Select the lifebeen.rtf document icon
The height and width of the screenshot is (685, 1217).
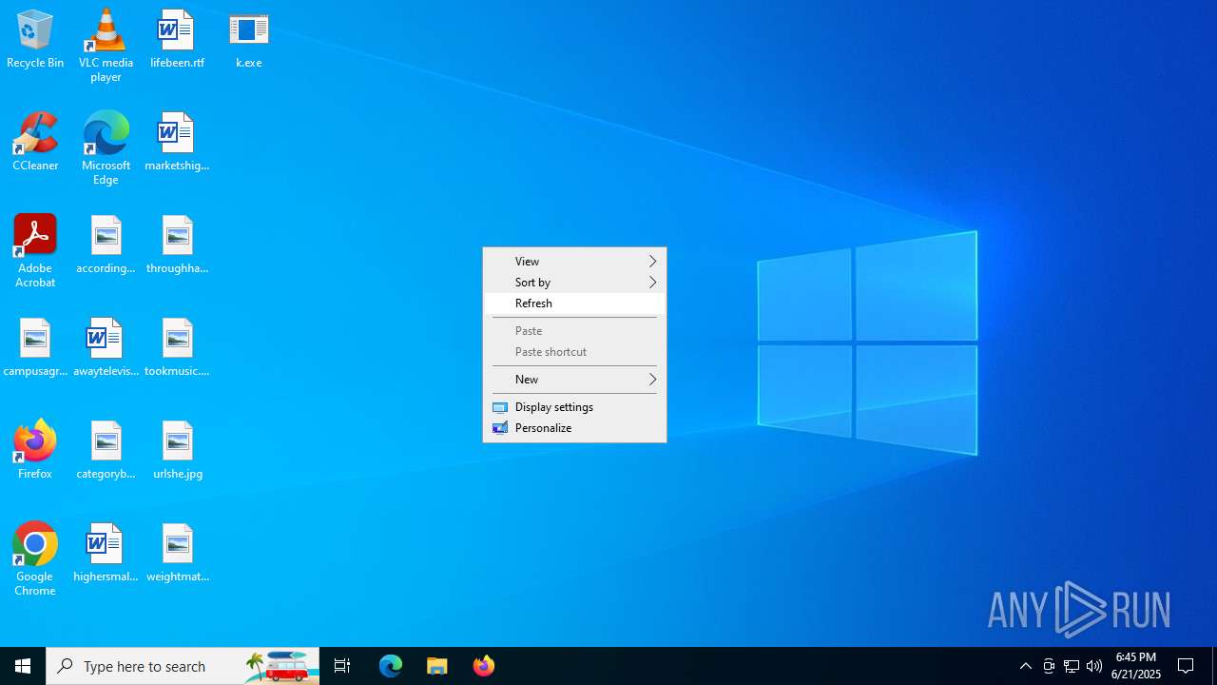[177, 39]
